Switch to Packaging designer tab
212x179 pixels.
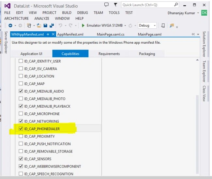click(x=147, y=54)
